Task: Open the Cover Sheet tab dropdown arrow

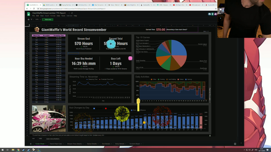Action: click(46, 144)
